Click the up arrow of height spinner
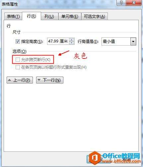 (72, 40)
